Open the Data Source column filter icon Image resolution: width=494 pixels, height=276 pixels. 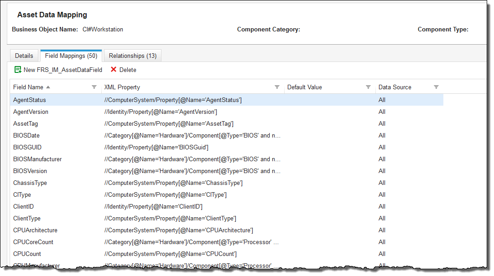coord(436,87)
